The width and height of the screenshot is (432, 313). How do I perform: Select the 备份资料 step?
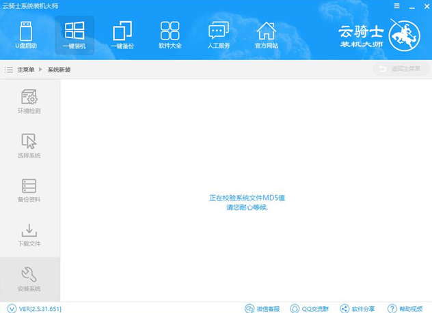pyautogui.click(x=29, y=190)
